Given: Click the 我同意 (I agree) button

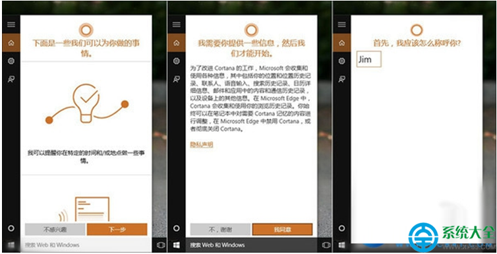Looking at the screenshot, I should click(x=282, y=230).
